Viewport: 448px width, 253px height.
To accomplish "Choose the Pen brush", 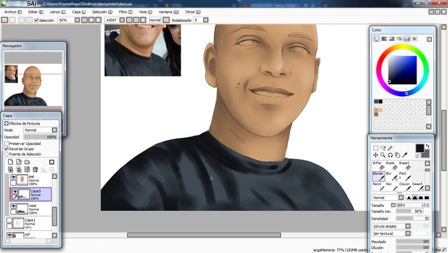I will pyautogui.click(x=392, y=187).
